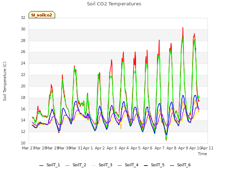The height and width of the screenshot is (172, 229).
Task: Click the Apr 4 x-axis tick label
Action: tap(124, 148)
